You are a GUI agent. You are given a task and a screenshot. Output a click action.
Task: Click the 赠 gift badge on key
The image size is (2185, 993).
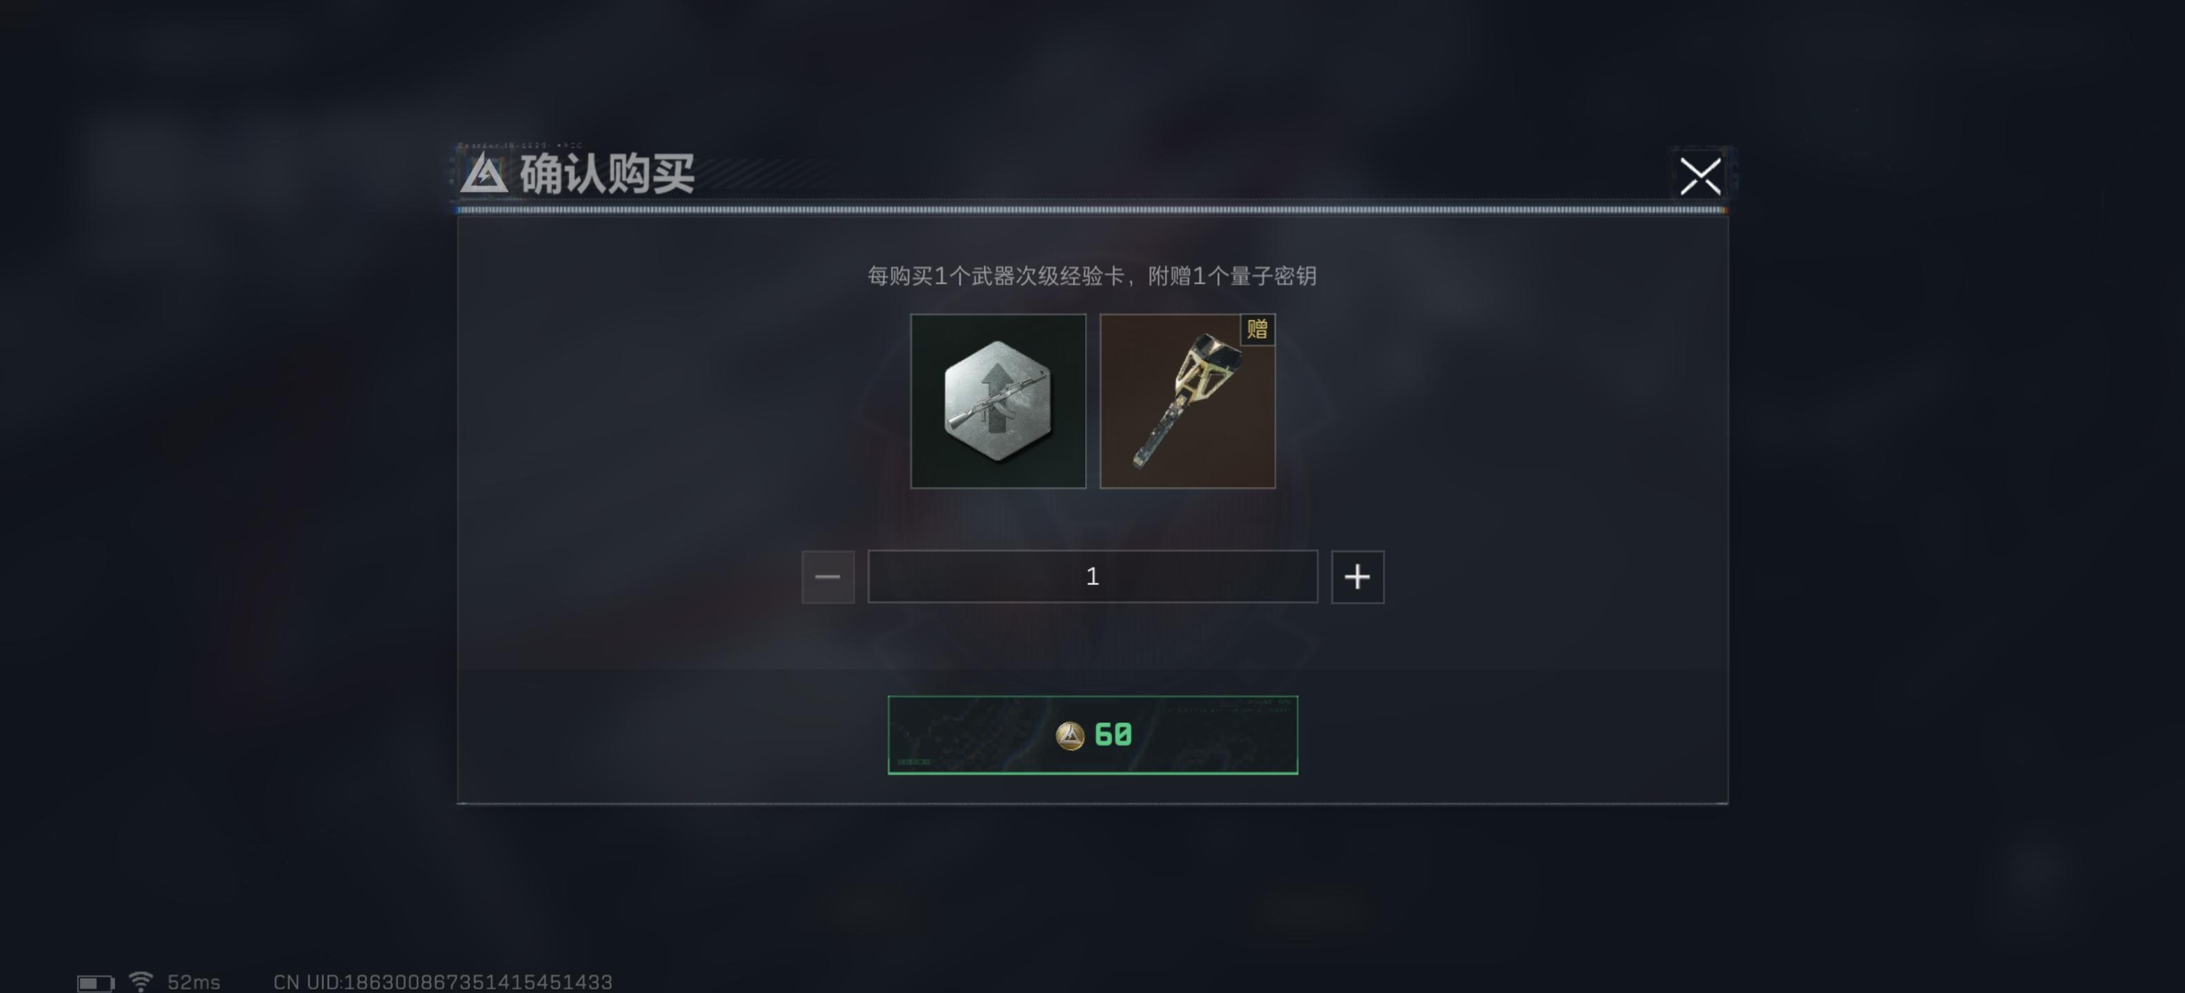click(1257, 329)
